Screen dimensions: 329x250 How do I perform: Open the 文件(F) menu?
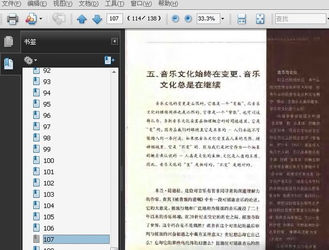point(12,4)
